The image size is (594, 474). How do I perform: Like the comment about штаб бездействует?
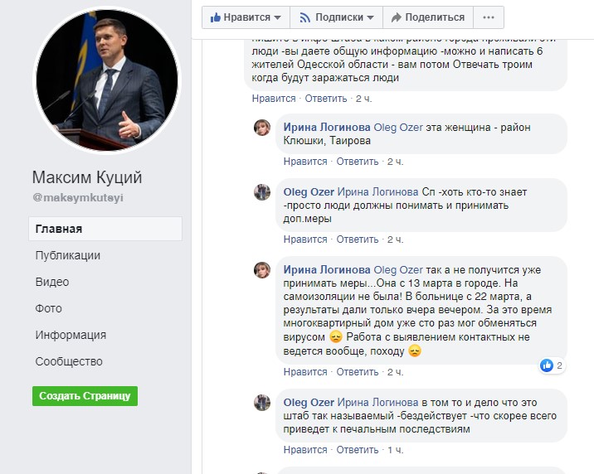[305, 451]
